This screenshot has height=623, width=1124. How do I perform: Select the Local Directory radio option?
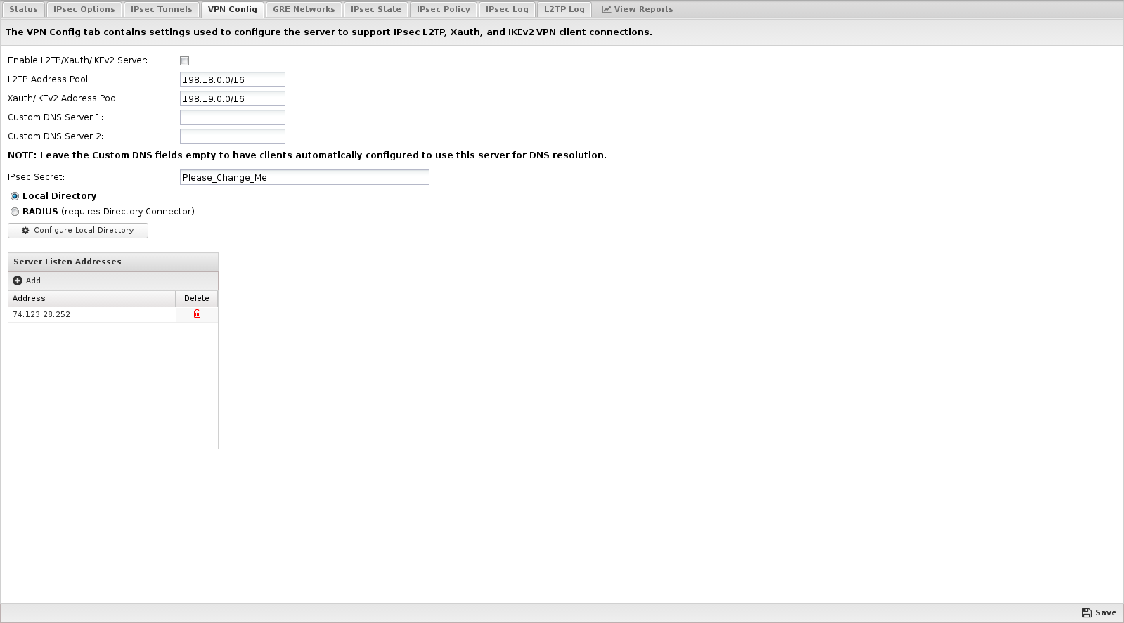[x=15, y=196]
